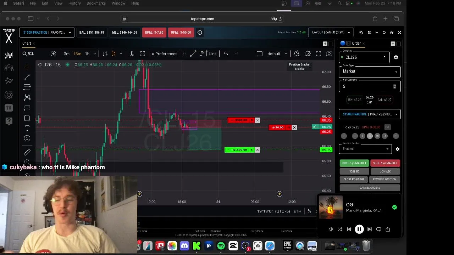The height and width of the screenshot is (255, 454).
Task: Click the undo arrow in chart toolbar
Action: [x=226, y=54]
